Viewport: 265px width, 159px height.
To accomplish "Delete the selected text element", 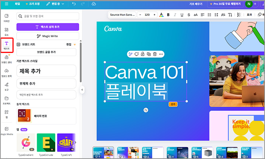I will 155,54.
